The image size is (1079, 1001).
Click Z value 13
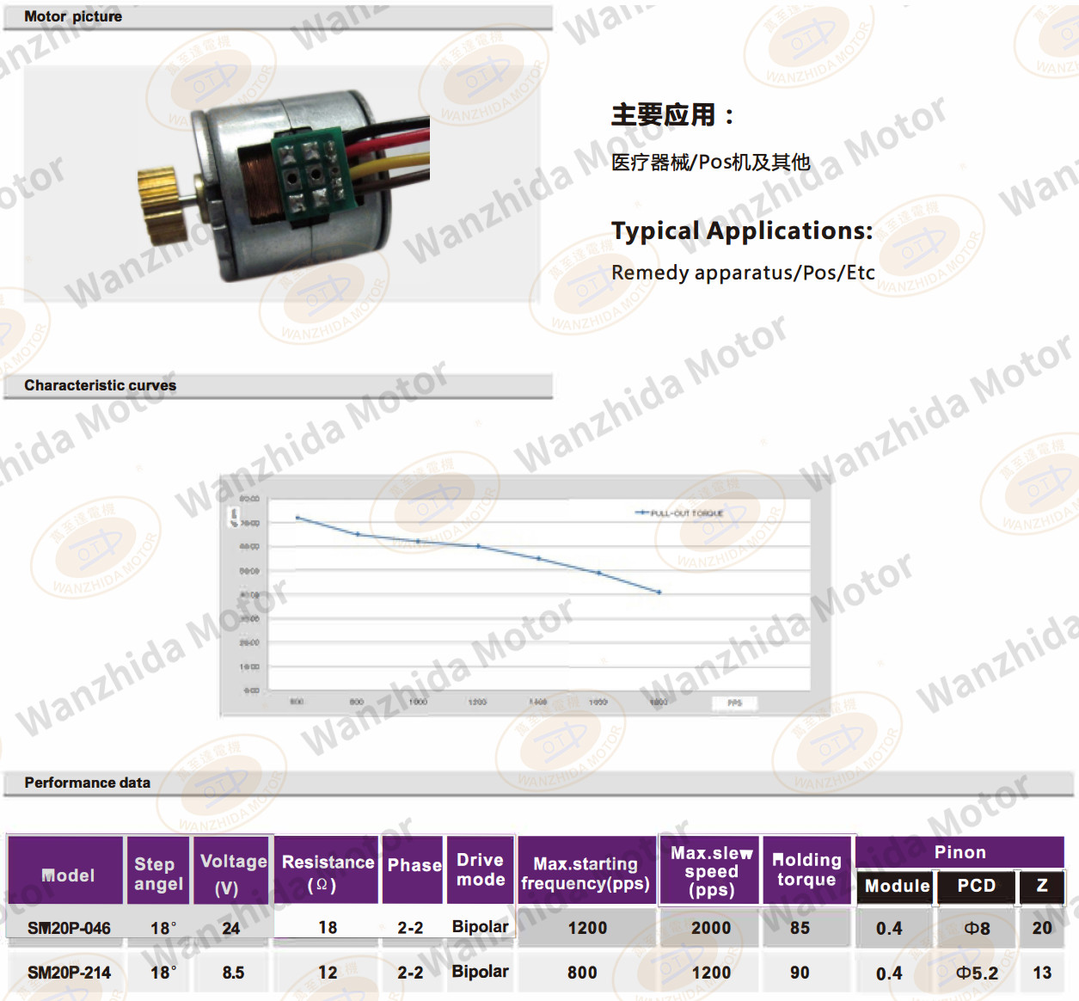coord(1042,973)
